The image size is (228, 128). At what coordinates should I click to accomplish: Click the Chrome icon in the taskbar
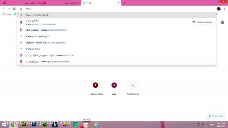coord(13,125)
